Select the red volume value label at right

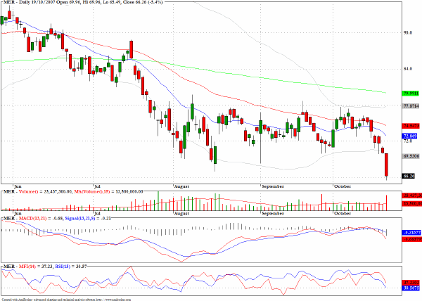(412, 196)
